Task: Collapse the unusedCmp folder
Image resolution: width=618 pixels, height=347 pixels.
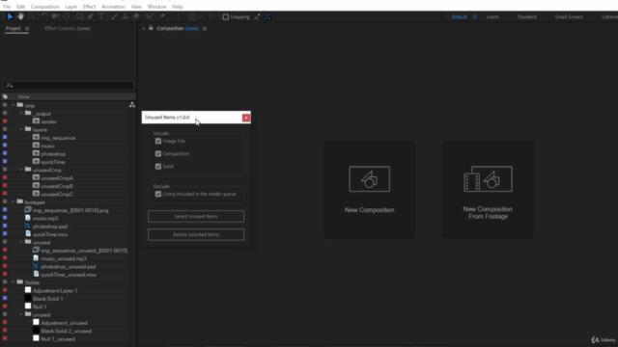Action: tap(21, 170)
